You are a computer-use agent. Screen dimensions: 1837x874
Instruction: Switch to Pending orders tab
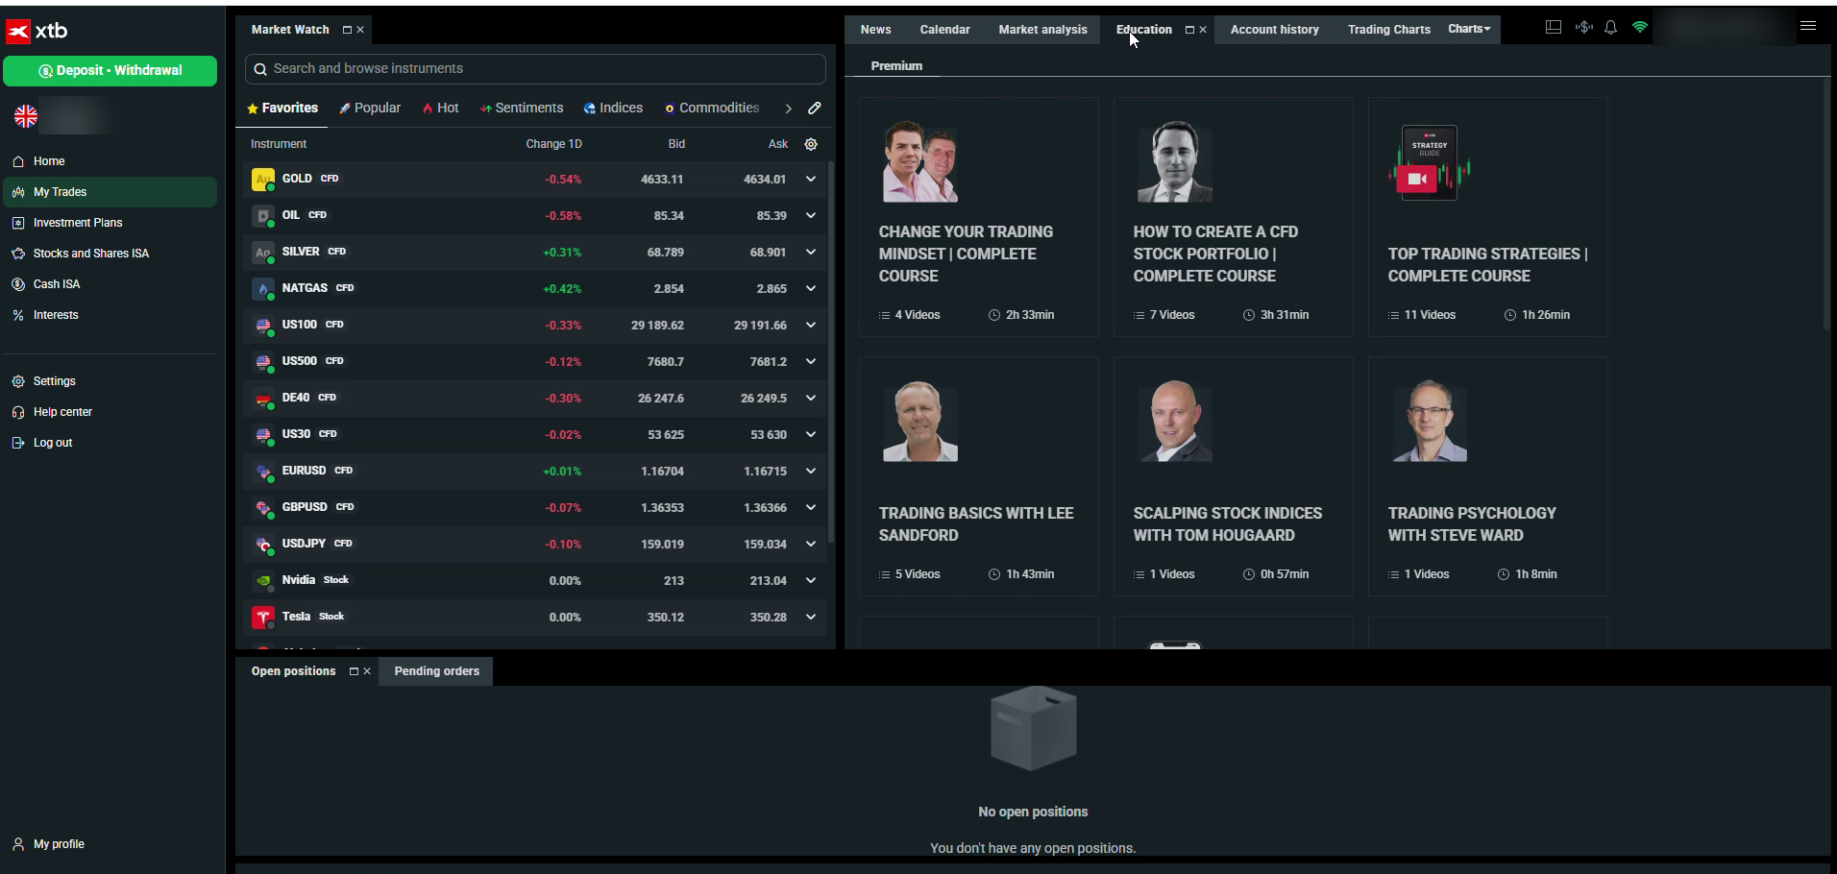click(x=436, y=671)
